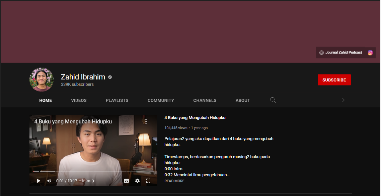Click the right arrow for more tabs
The height and width of the screenshot is (196, 381).
[x=344, y=100]
